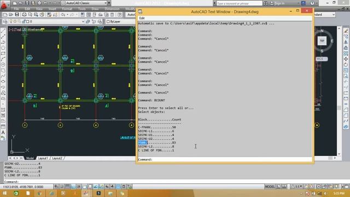Toggle MODEL space button in status bar

pos(270,187)
